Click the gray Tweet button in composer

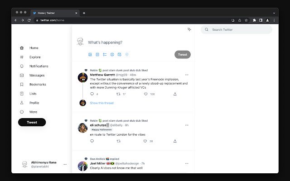183,54
